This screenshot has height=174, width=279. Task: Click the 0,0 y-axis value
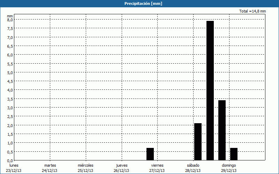[x=10, y=161]
